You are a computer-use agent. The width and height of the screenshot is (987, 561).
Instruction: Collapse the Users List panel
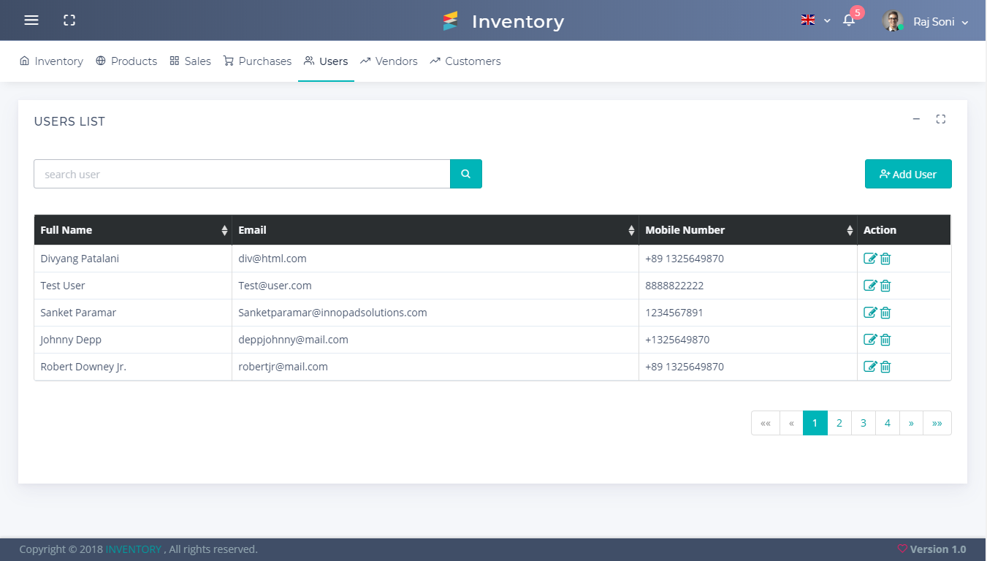click(x=916, y=119)
